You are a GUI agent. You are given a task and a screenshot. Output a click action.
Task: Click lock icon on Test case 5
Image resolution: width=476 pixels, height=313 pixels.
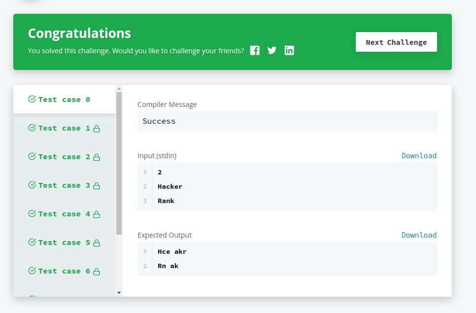(97, 243)
